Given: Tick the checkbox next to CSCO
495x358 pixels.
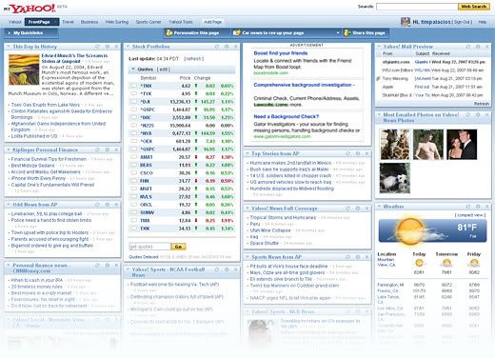Looking at the screenshot, I should coord(133,173).
